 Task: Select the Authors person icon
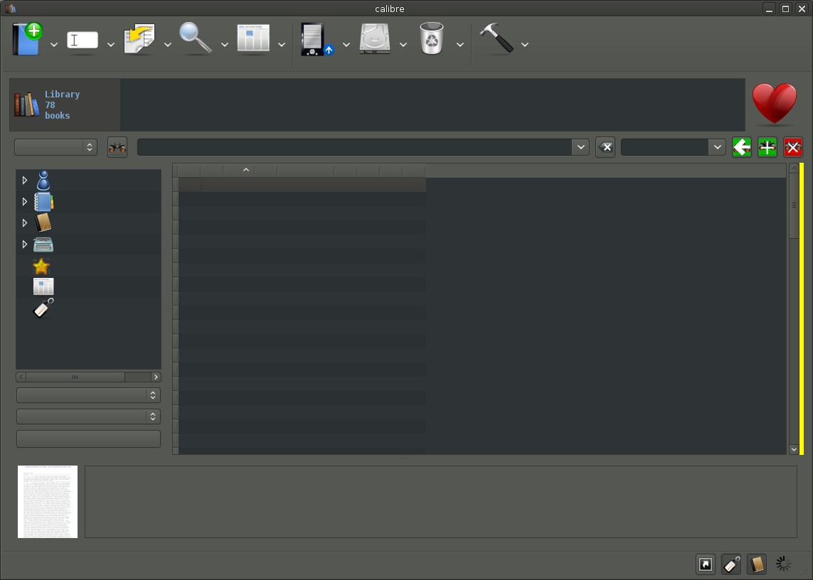pos(43,181)
